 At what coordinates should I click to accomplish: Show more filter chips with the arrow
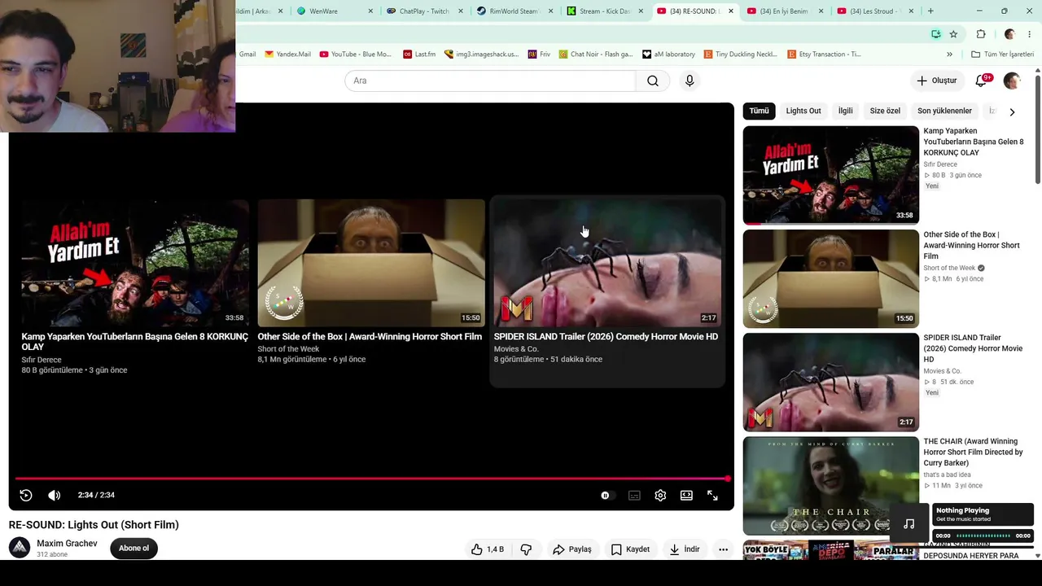click(x=1012, y=112)
